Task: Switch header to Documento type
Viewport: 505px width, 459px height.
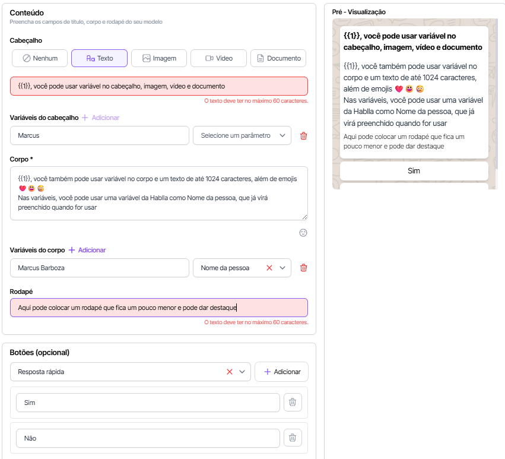Action: coord(278,58)
